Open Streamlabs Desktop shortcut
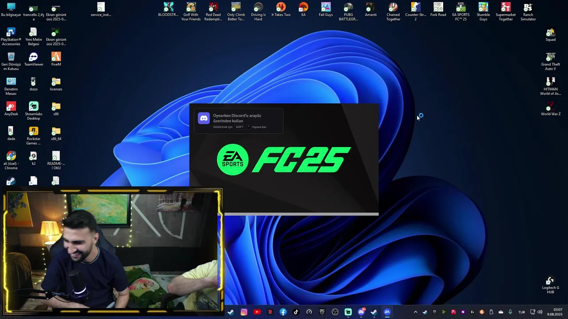 coord(33,111)
